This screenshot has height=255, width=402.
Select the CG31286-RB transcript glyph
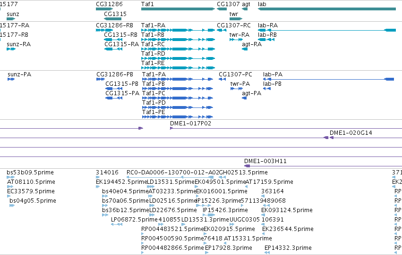[x=104, y=30]
